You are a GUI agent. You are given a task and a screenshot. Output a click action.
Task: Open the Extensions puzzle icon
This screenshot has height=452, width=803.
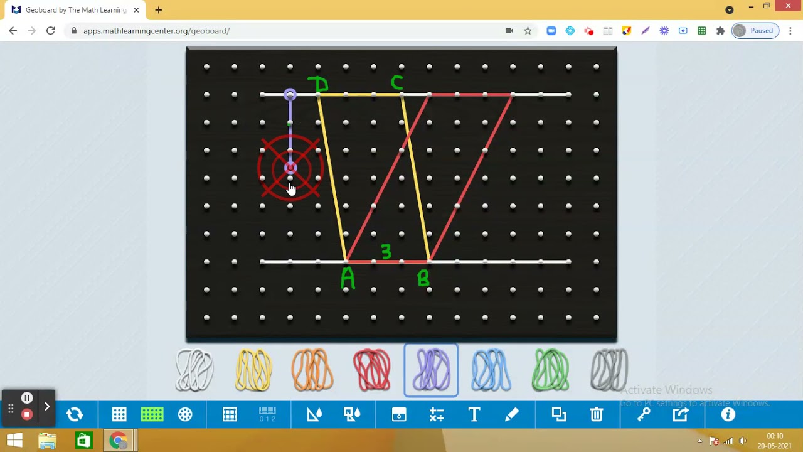point(720,30)
